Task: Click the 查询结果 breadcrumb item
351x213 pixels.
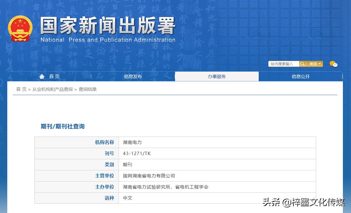Action: coord(88,89)
